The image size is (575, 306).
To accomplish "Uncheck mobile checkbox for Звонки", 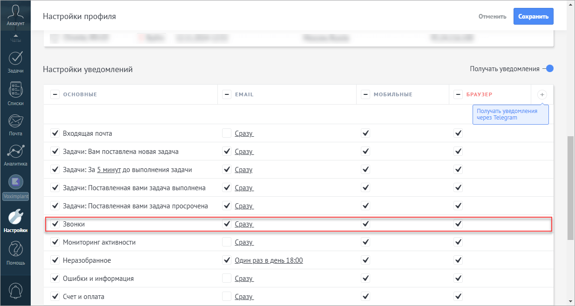I will (365, 224).
